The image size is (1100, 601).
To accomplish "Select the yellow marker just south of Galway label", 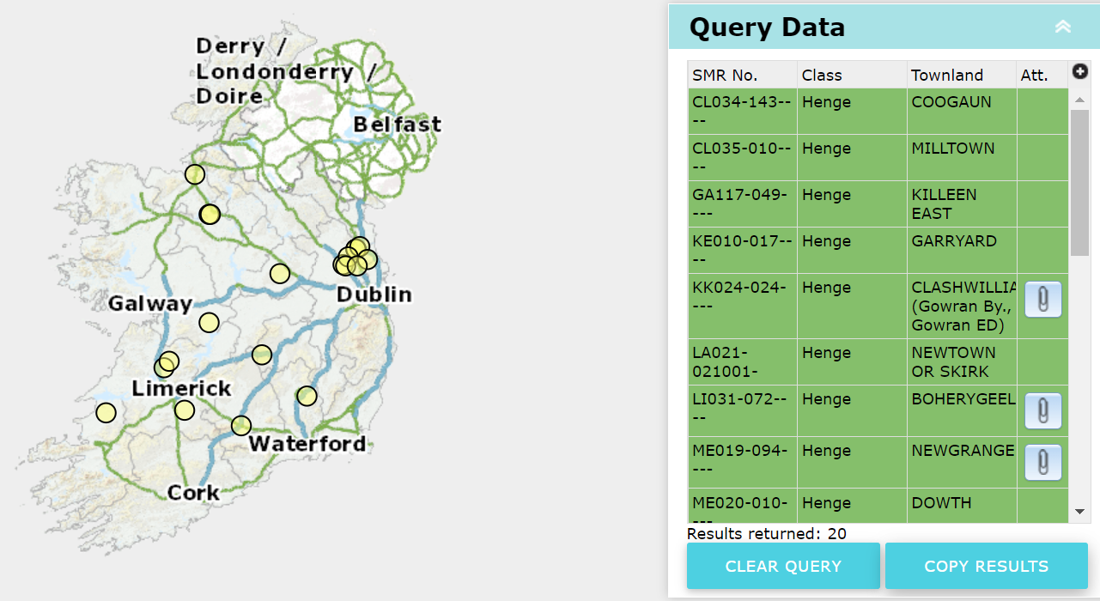I will tap(209, 323).
